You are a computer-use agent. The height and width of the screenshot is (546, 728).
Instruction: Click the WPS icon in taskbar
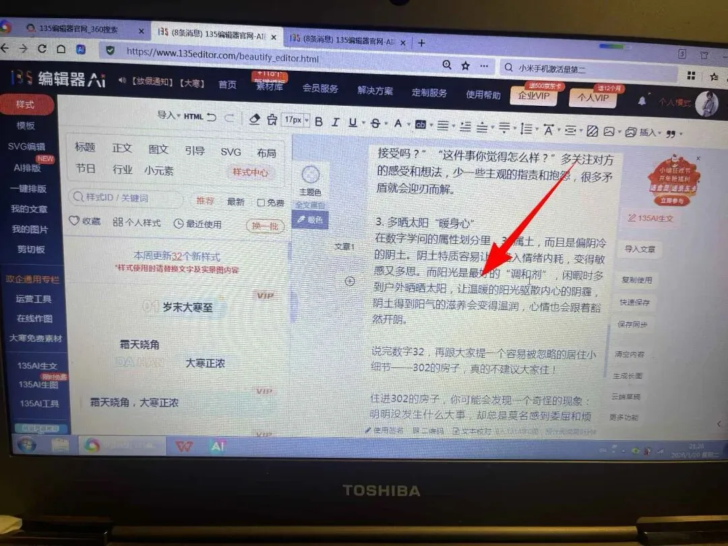pos(184,447)
